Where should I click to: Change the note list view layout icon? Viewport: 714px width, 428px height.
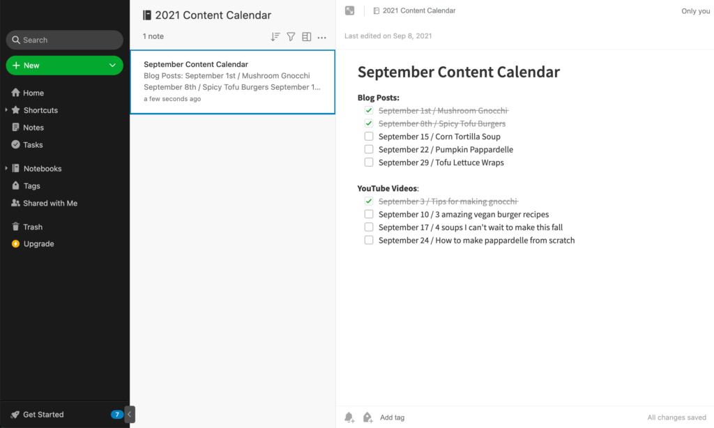(x=306, y=37)
